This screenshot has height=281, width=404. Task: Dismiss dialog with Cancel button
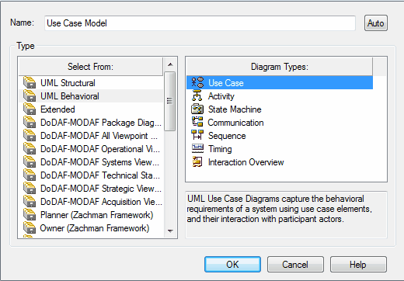click(x=295, y=265)
